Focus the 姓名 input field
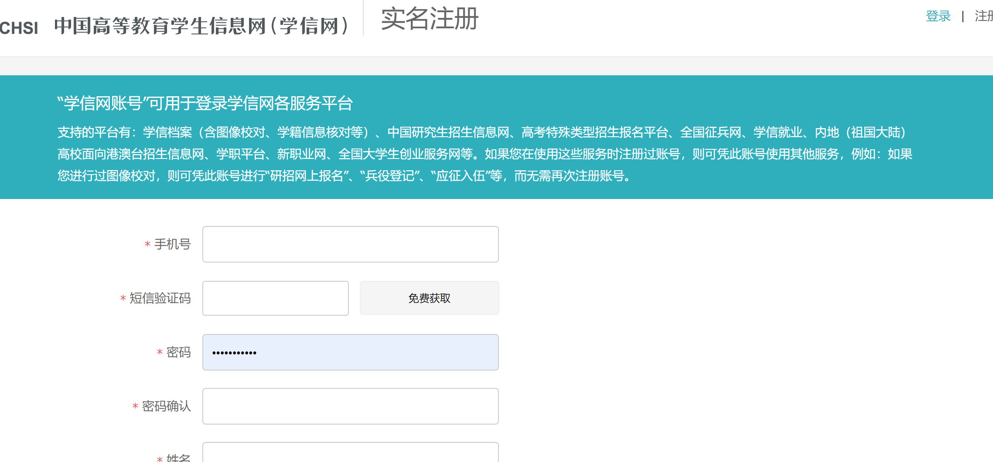The image size is (993, 462). click(x=351, y=452)
